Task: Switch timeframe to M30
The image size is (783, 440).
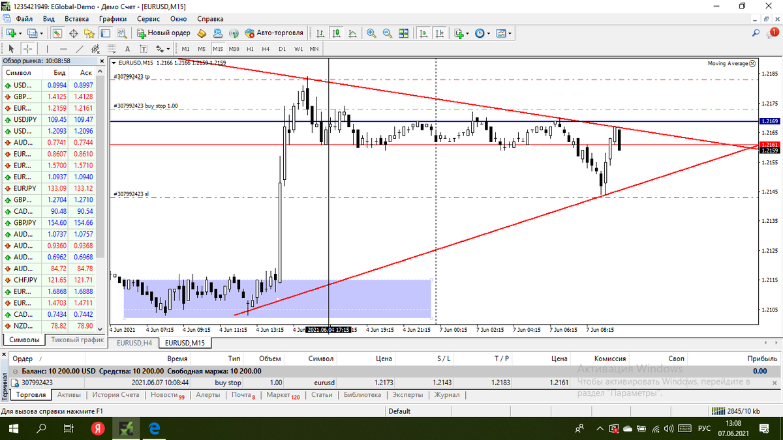Action: tap(234, 49)
